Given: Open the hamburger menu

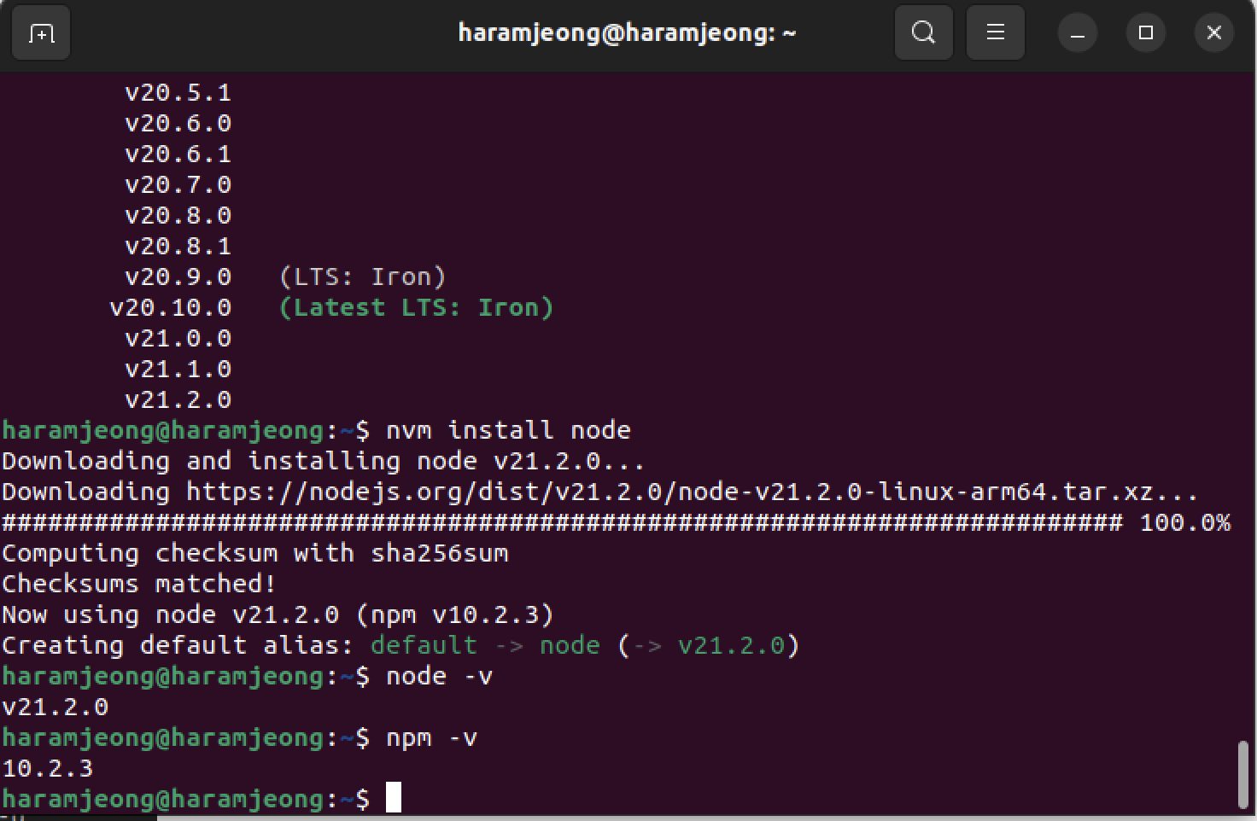Looking at the screenshot, I should point(995,33).
